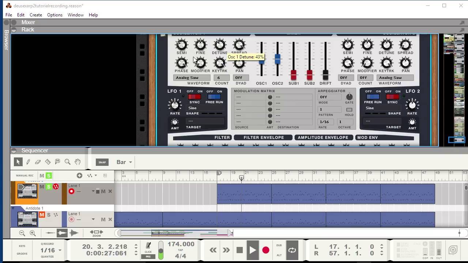The width and height of the screenshot is (468, 263).
Task: Open LFO 1 Sine shape selector
Action: click(205, 108)
